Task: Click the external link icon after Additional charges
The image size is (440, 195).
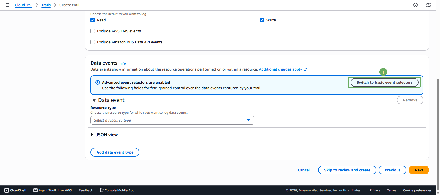Action: pos(305,69)
